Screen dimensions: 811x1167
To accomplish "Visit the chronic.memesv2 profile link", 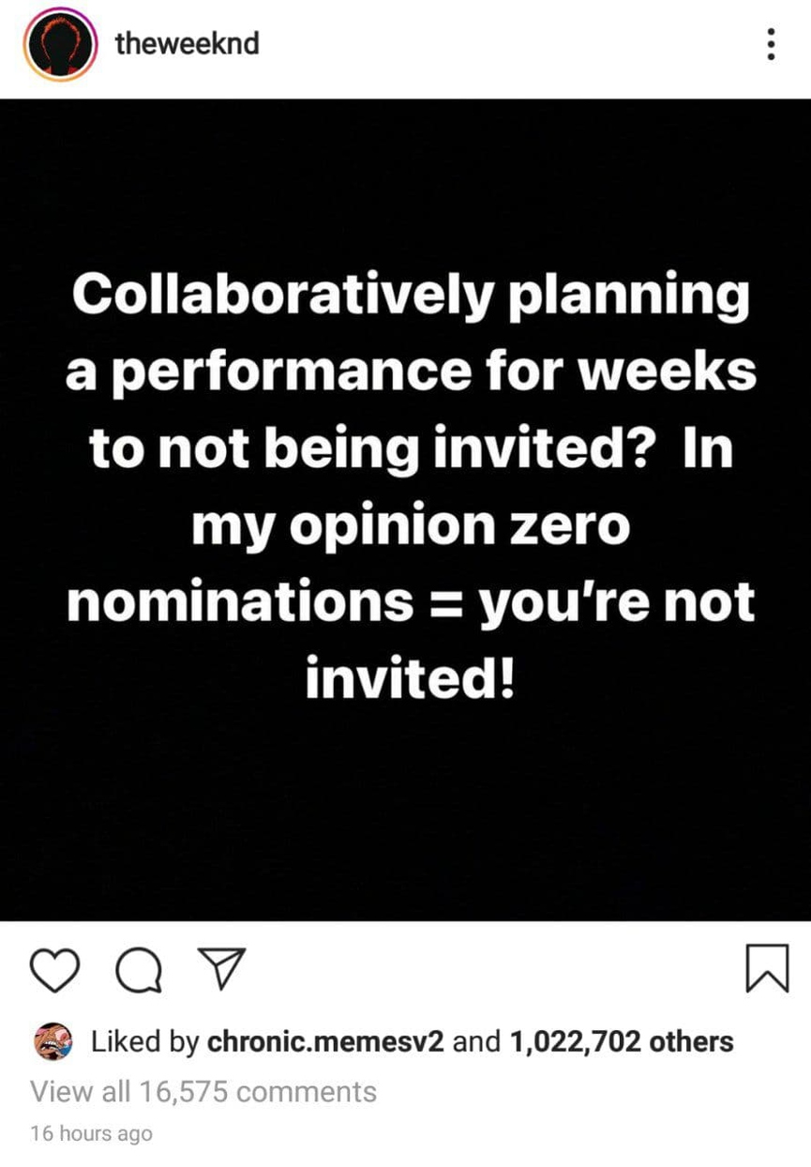I will 324,1041.
